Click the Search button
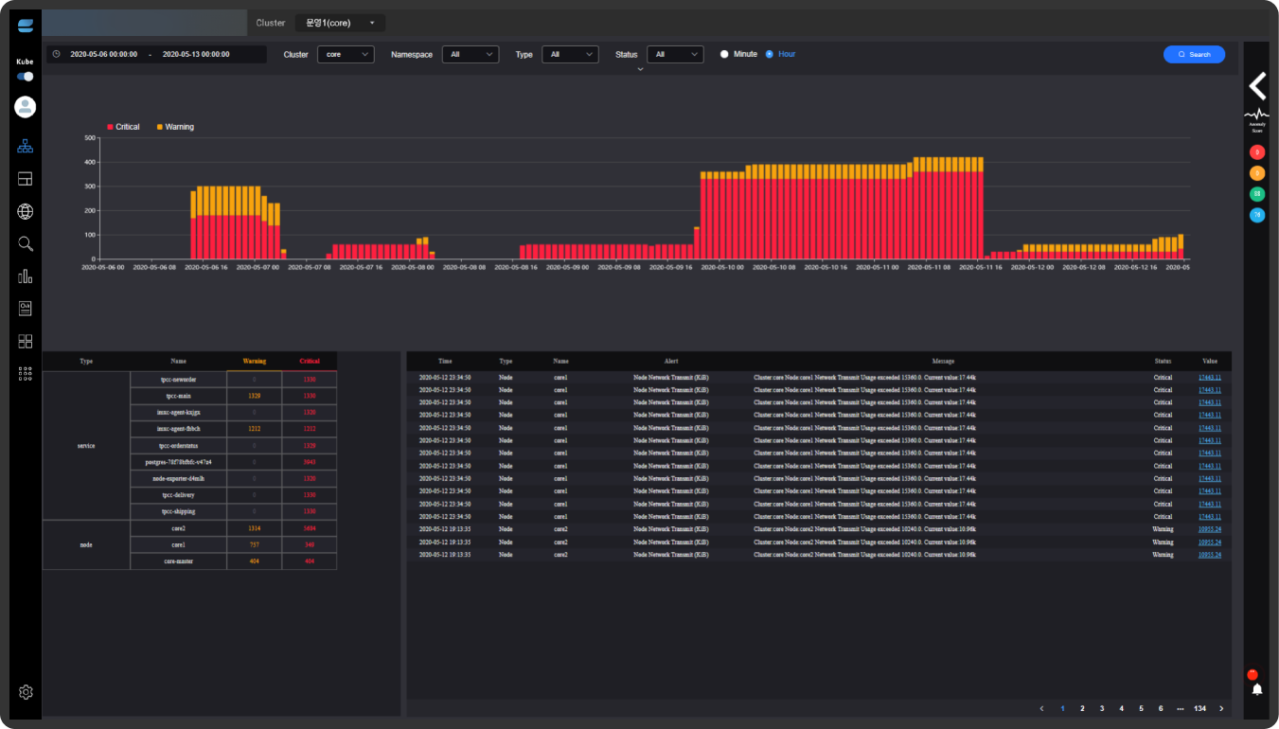The height and width of the screenshot is (729, 1279). click(x=1194, y=55)
